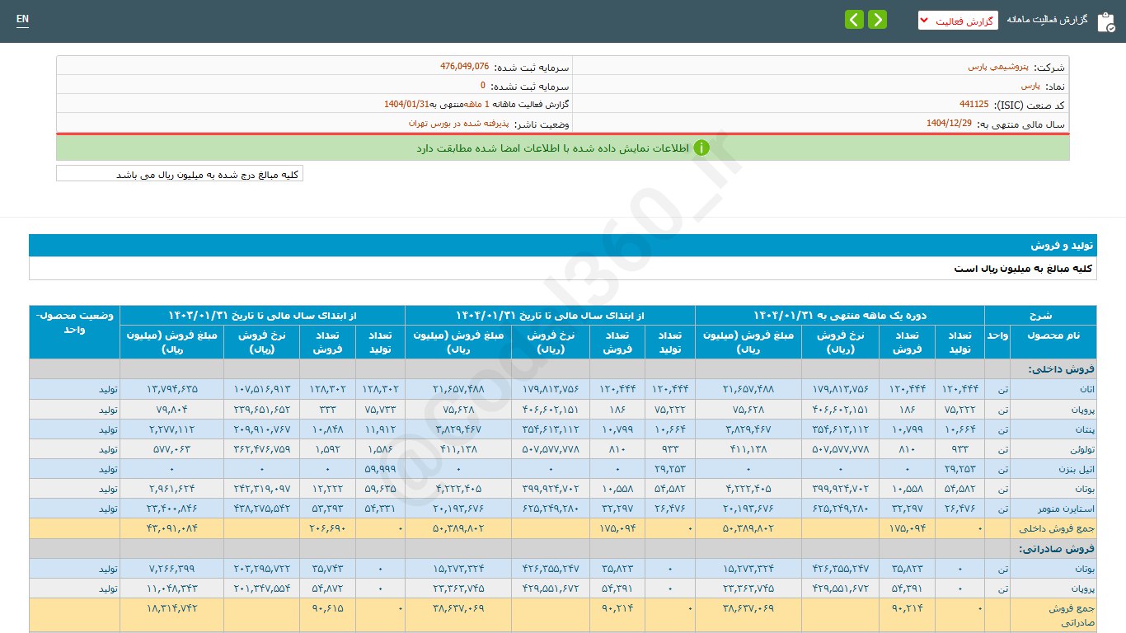The image size is (1126, 633).
Task: Click the green left-pointing chevron button
Action: 854,20
